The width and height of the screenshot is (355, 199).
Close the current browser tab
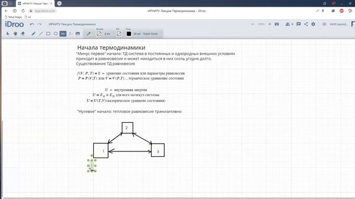(52, 3)
